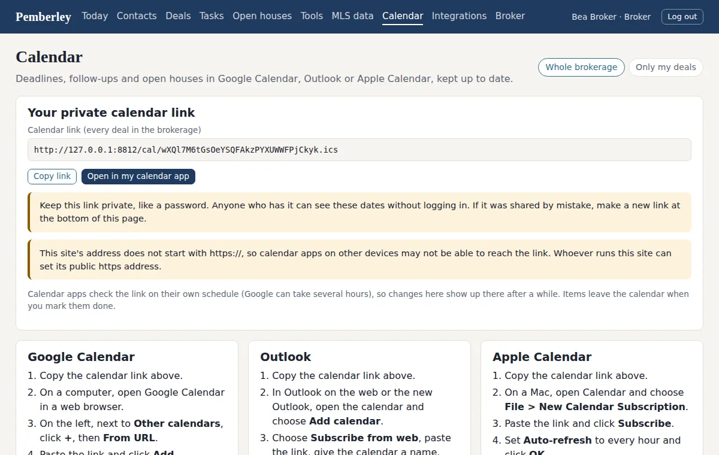Image resolution: width=719 pixels, height=455 pixels.
Task: Click the Outlook heading
Action: (286, 357)
